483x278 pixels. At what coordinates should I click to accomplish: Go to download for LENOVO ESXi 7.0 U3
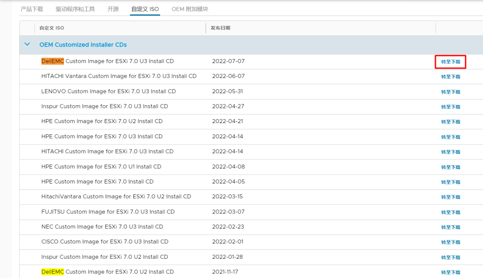[450, 92]
